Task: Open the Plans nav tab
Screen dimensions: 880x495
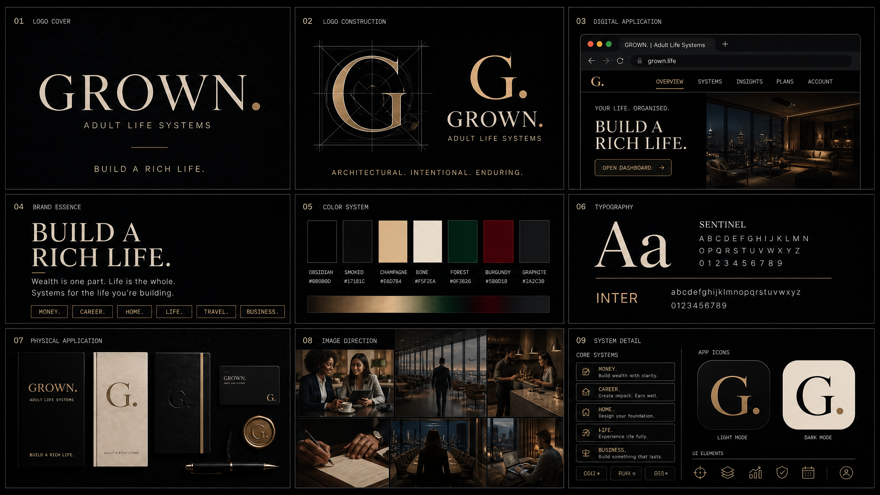Action: click(x=785, y=82)
